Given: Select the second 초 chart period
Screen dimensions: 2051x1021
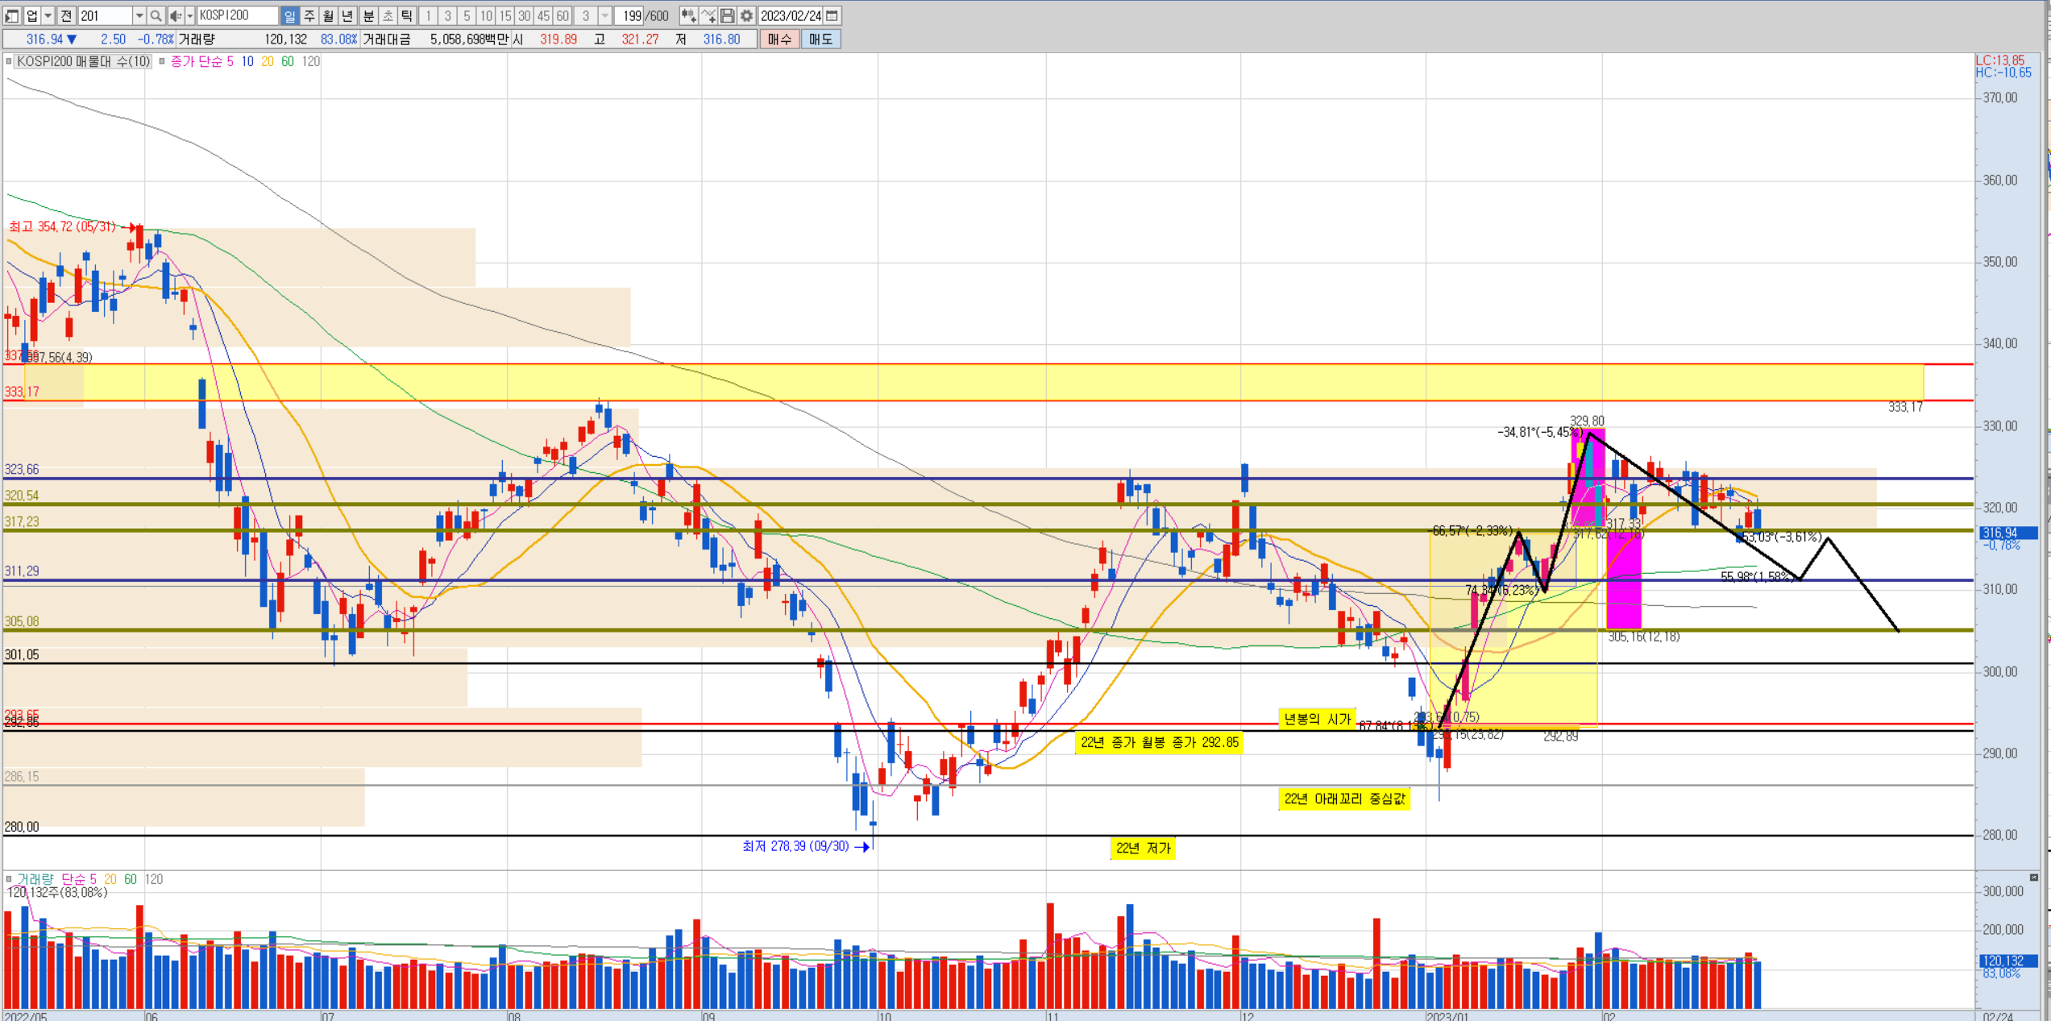Looking at the screenshot, I should (x=388, y=15).
